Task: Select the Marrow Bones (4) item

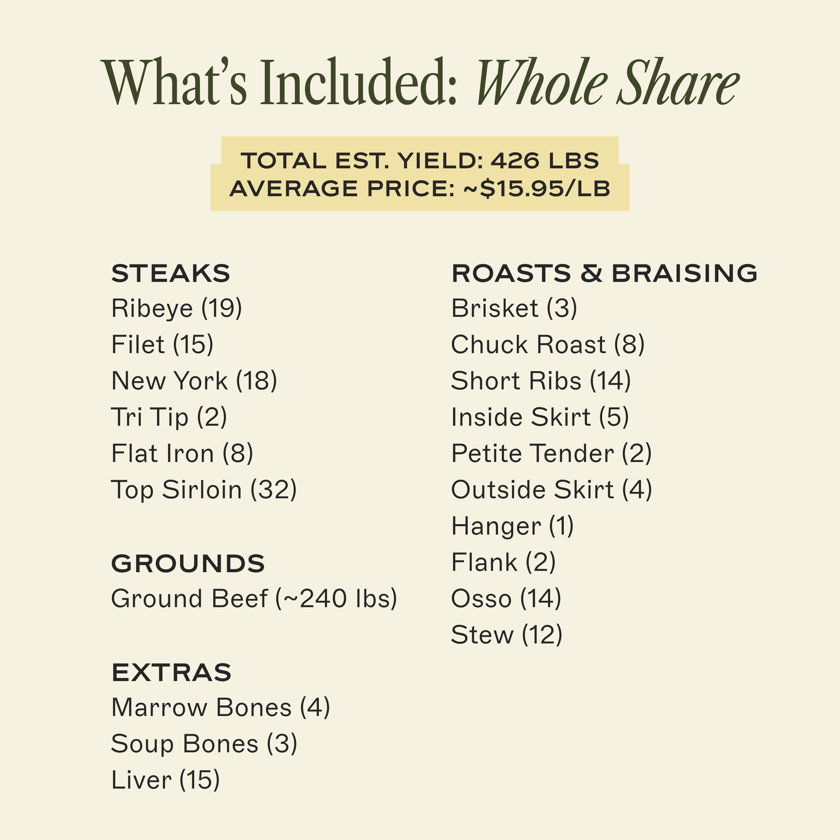Action: (x=220, y=707)
